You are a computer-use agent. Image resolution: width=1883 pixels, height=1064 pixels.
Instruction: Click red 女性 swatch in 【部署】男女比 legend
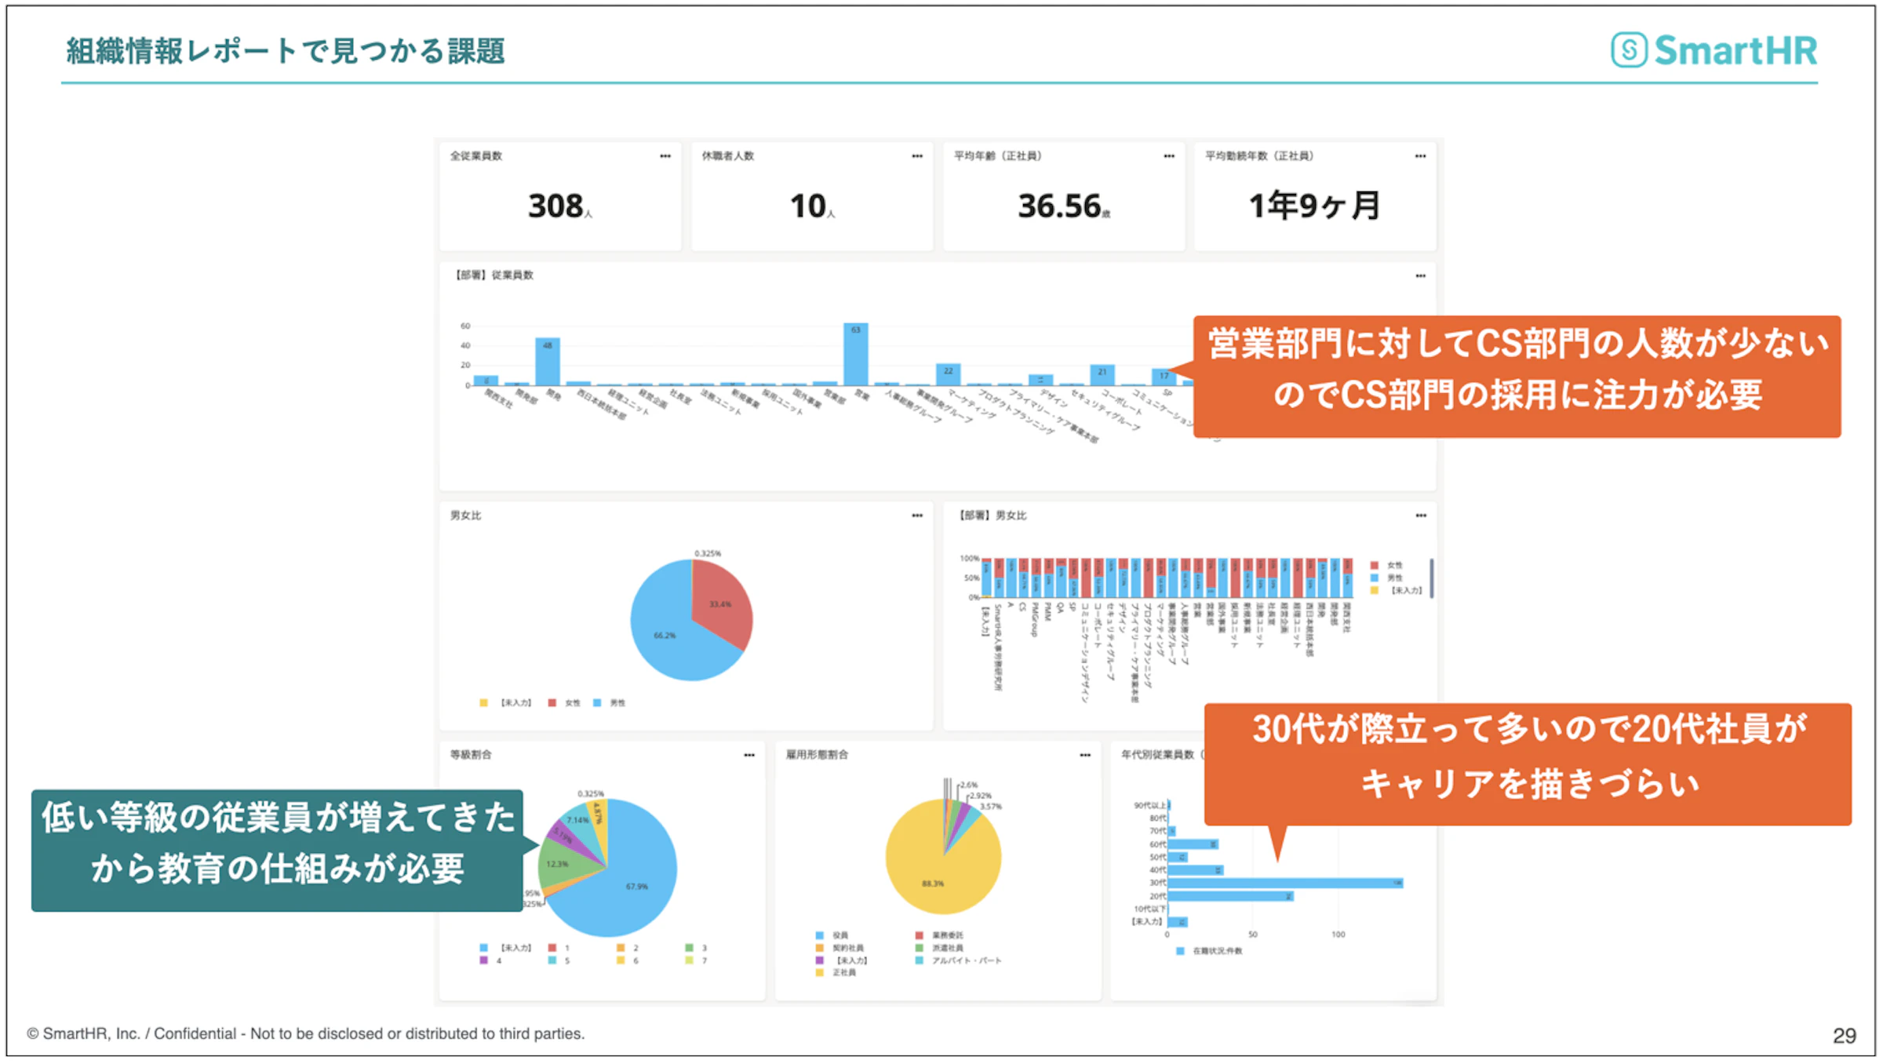pos(1375,566)
